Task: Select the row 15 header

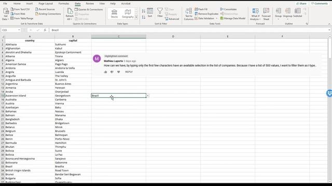Action: 3,96
